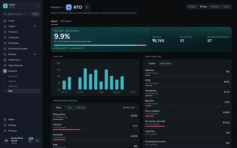Click the No courier recorded 23.1% bar
Viewport: 237px width, 148px height.
click(x=155, y=126)
